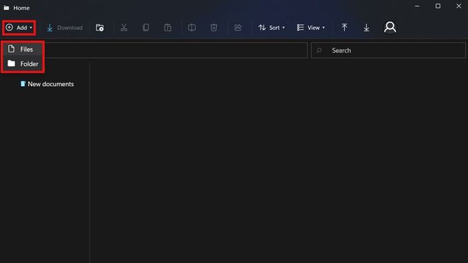468x263 pixels.
Task: Click the Cut scissors icon
Action: (124, 27)
